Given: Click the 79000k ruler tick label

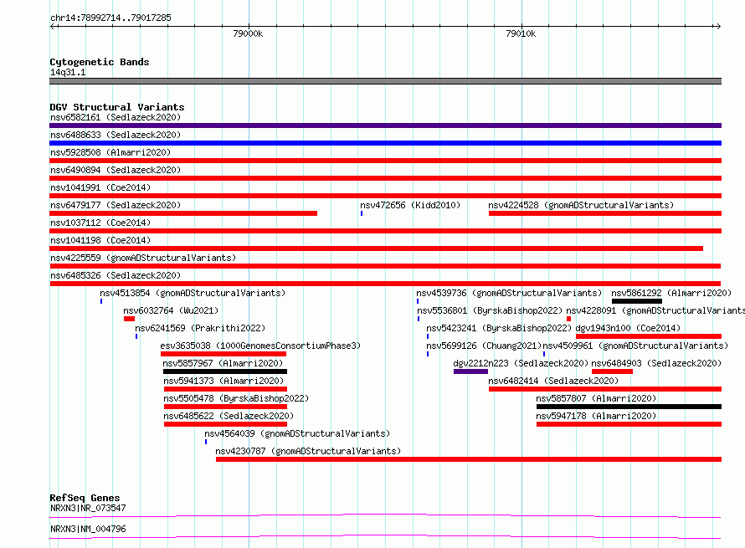Looking at the screenshot, I should pyautogui.click(x=248, y=33).
